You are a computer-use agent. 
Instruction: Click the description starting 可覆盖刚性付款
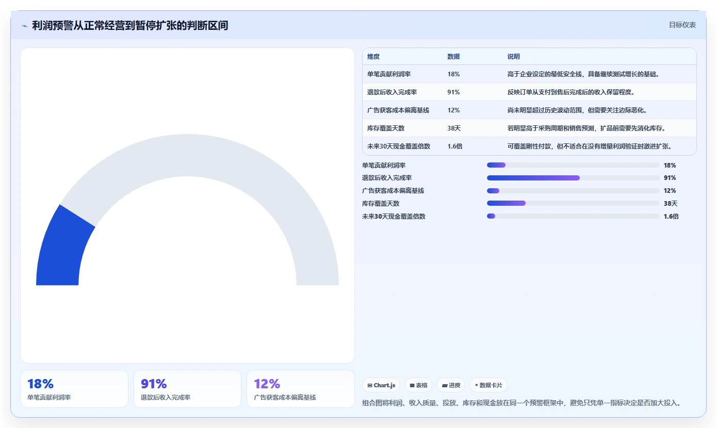[590, 146]
